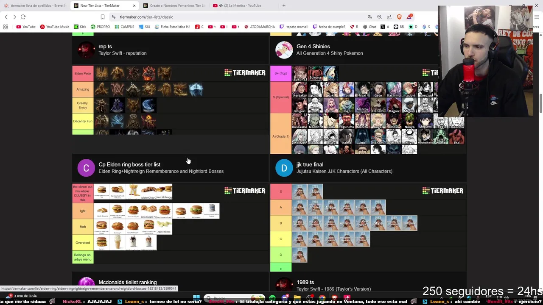The image size is (543, 305).
Task: Click the browser forward arrow
Action: [14, 17]
